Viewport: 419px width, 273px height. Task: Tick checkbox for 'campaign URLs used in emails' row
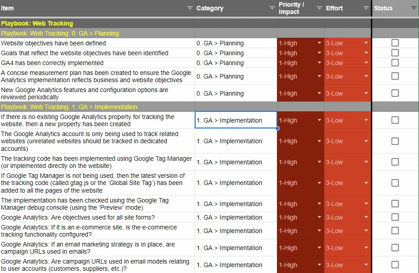395,248
